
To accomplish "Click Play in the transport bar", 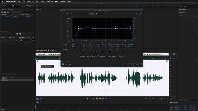I will [x=87, y=99].
